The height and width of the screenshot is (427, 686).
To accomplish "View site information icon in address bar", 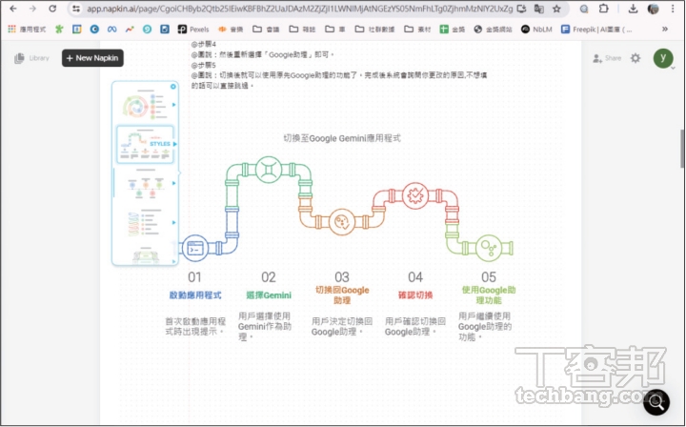I will pos(76,9).
